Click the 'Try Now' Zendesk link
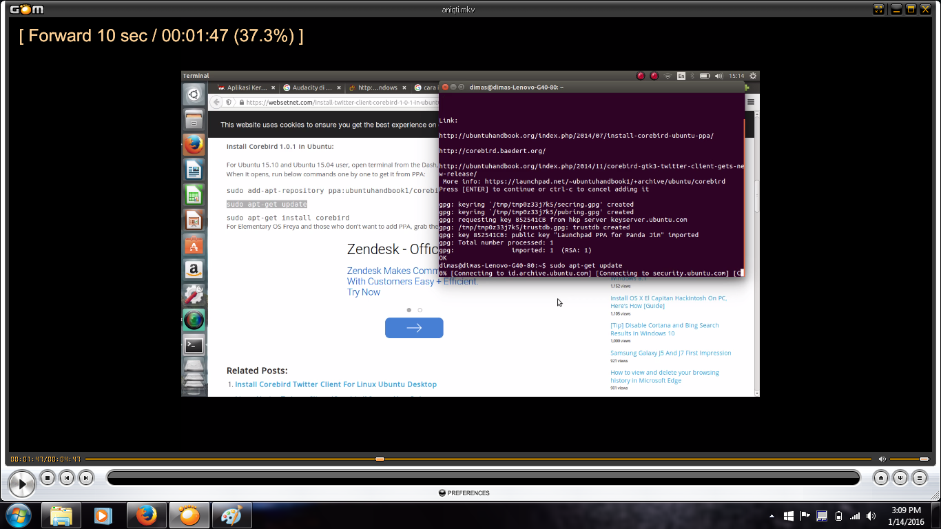941x529 pixels. point(364,292)
